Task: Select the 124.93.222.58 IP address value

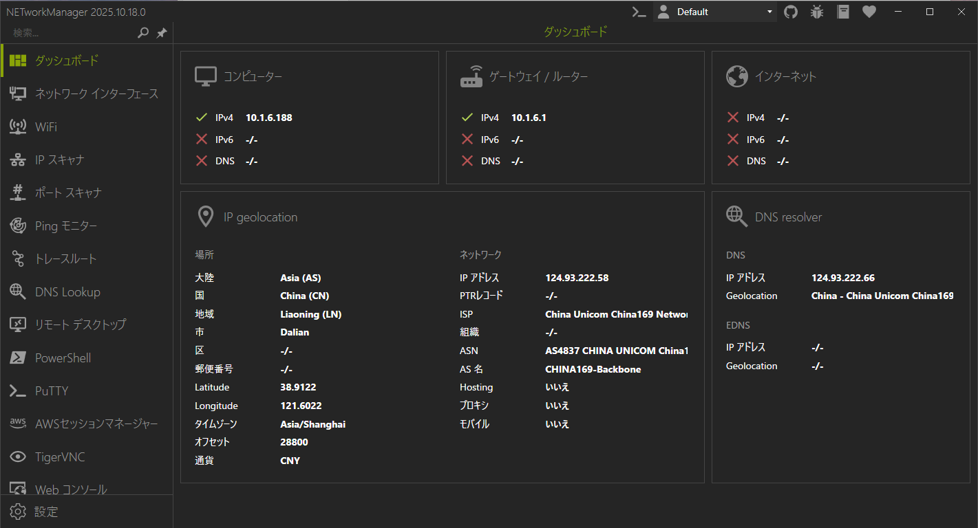Action: tap(577, 278)
